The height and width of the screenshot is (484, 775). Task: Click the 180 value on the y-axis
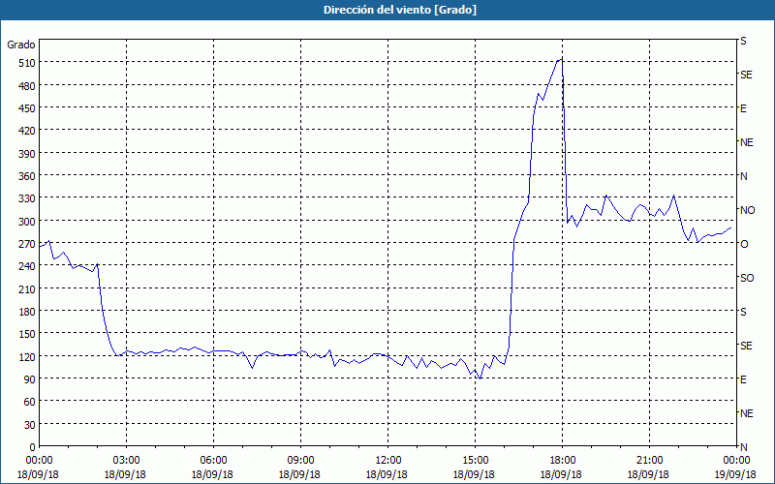[27, 312]
